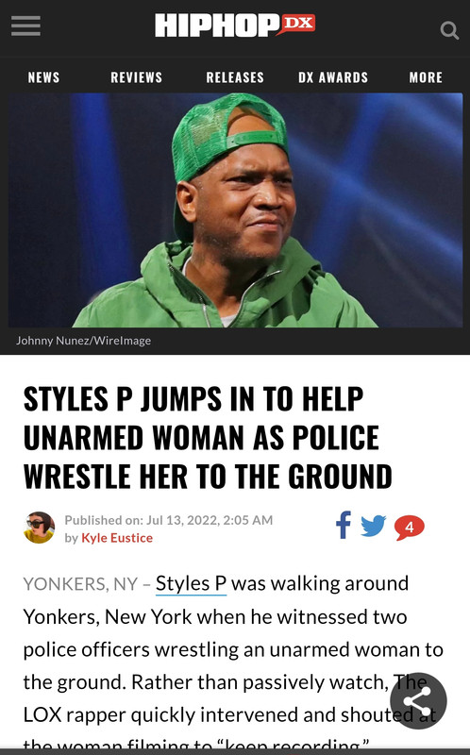470x755 pixels.
Task: Tap the search magnifier icon
Action: tap(449, 30)
